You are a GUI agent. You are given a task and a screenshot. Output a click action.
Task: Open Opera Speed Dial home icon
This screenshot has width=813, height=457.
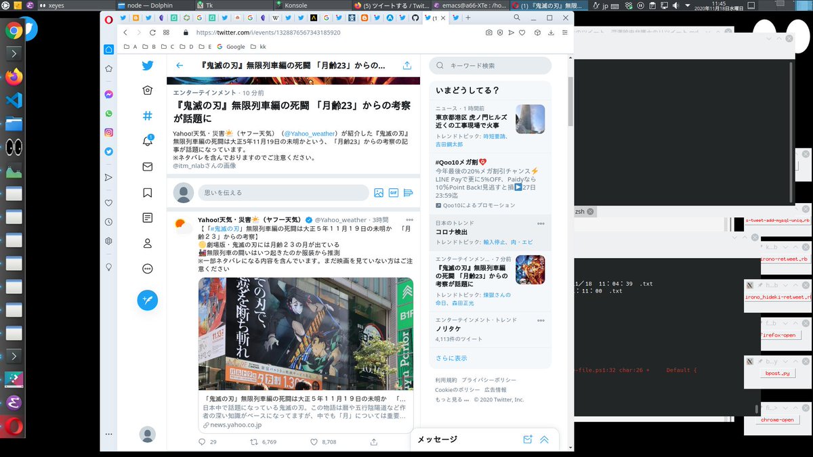click(108, 49)
